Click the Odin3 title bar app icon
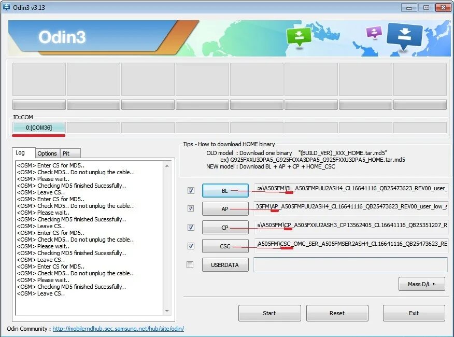This screenshot has height=337, width=454. coord(6,7)
